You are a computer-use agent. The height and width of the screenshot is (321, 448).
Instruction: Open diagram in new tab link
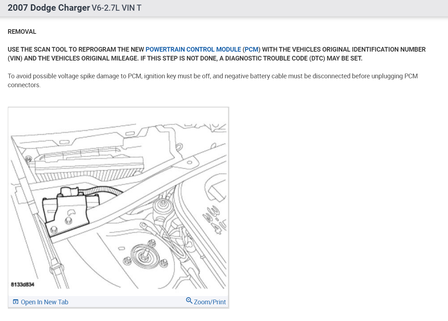point(44,302)
